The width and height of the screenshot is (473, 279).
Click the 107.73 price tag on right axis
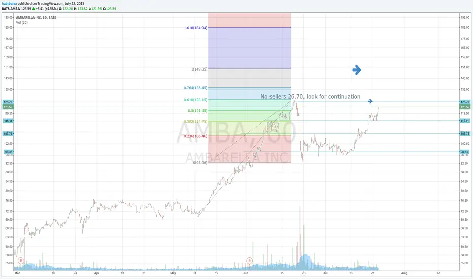(464, 133)
